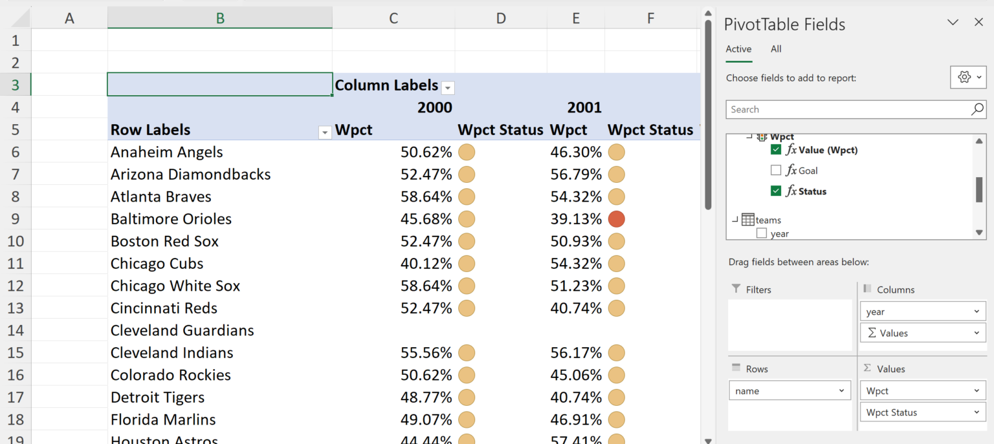Viewport: 994px width, 444px height.
Task: Switch to the All tab in PivotTable Fields
Action: (x=776, y=48)
